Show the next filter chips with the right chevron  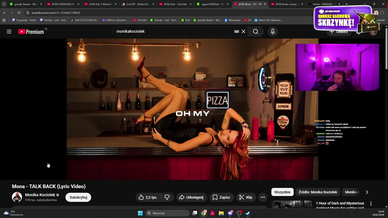pos(367,192)
